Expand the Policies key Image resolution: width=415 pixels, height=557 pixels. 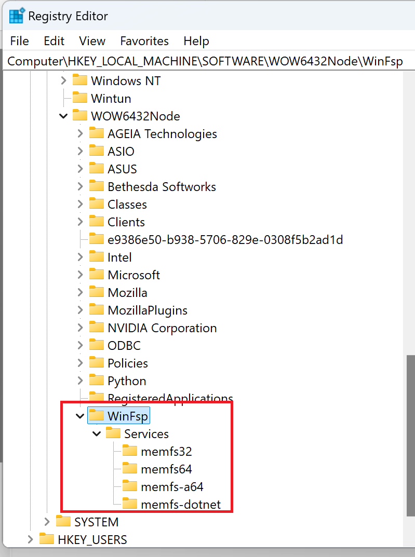click(x=81, y=363)
